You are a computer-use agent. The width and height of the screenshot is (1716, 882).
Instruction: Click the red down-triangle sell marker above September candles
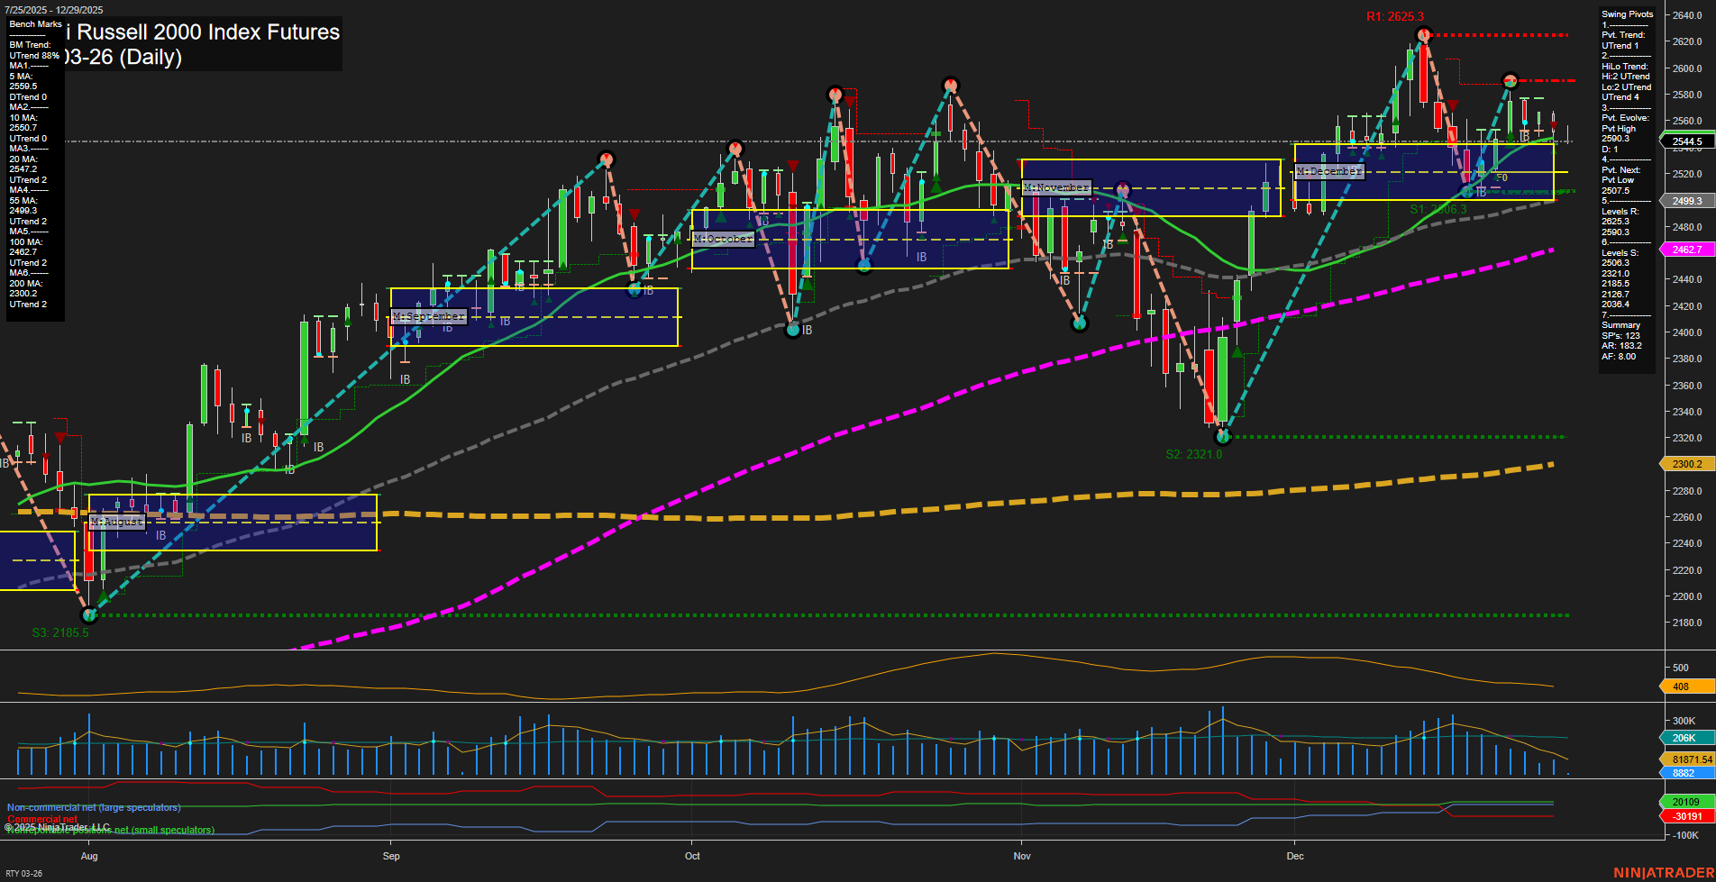(634, 215)
